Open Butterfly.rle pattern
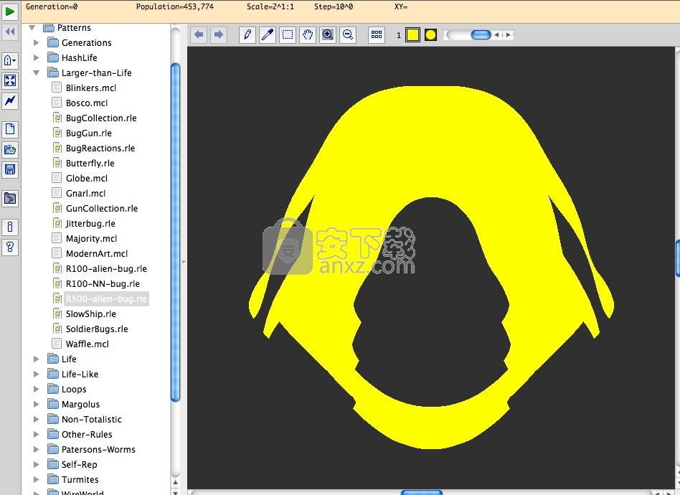This screenshot has height=495, width=680. tap(90, 163)
